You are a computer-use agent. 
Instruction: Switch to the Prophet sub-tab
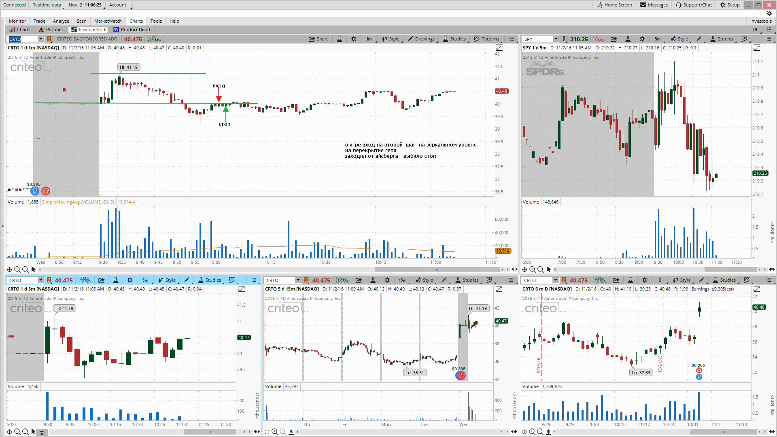[51, 30]
